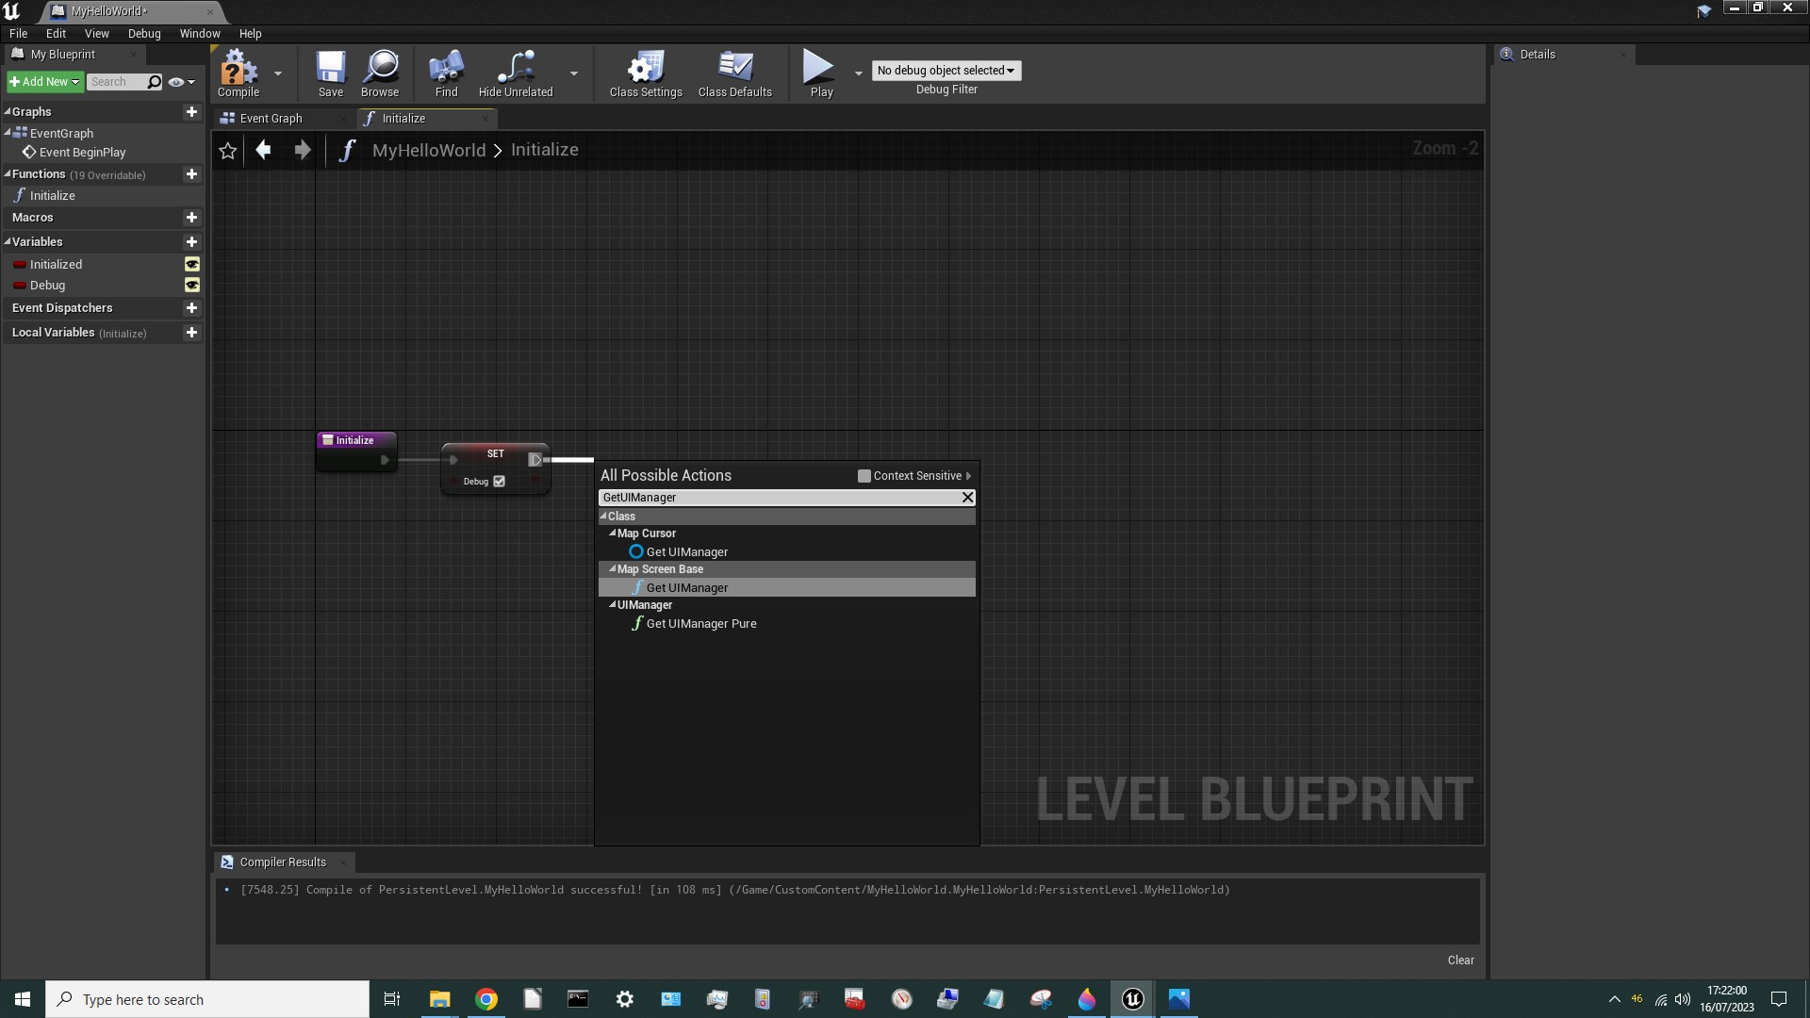Open taskbar Settings gear
1810x1018 pixels.
pos(625,999)
